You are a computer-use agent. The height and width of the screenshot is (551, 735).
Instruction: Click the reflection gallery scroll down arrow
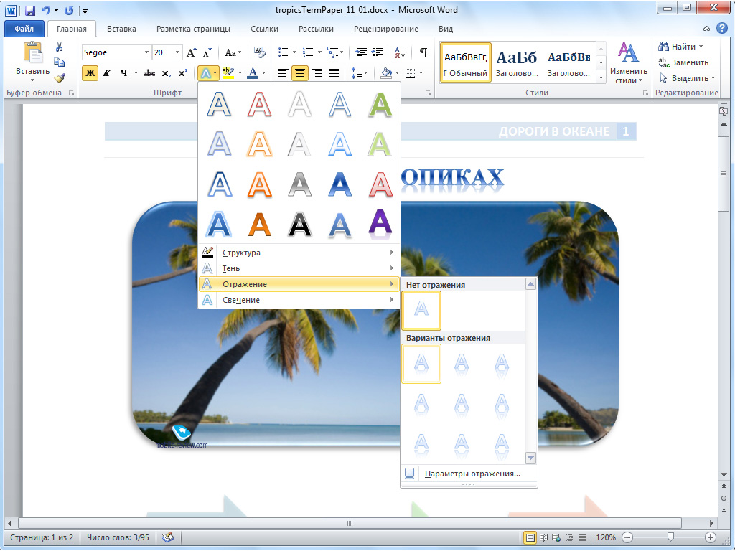(x=530, y=458)
